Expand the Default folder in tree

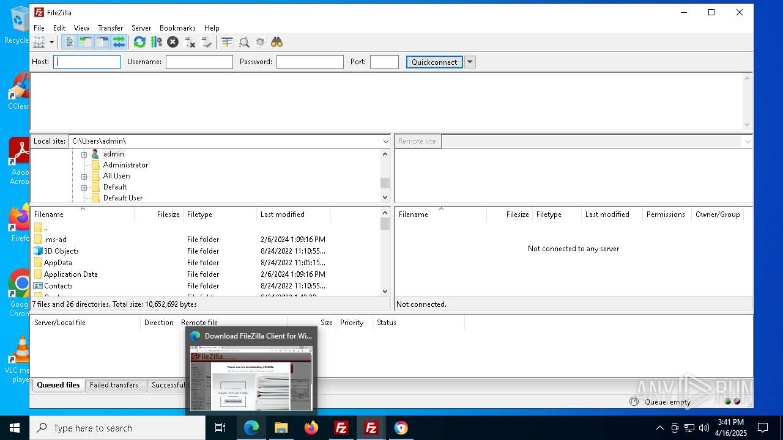tap(84, 187)
